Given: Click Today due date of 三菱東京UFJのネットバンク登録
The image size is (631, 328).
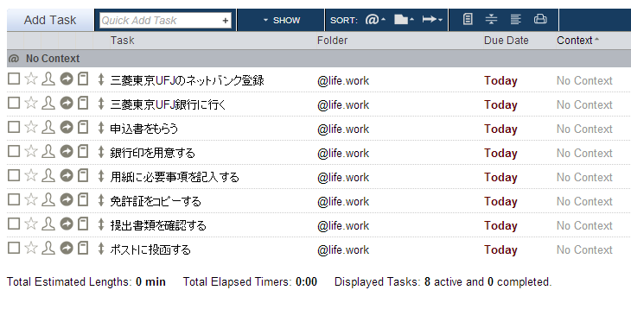Looking at the screenshot, I should tap(500, 81).
